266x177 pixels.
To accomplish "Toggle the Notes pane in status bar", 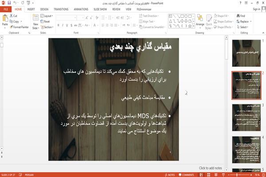I will coord(170,175).
